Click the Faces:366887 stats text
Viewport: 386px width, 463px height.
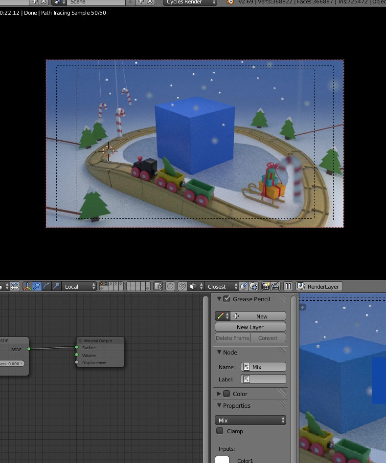coord(315,2)
